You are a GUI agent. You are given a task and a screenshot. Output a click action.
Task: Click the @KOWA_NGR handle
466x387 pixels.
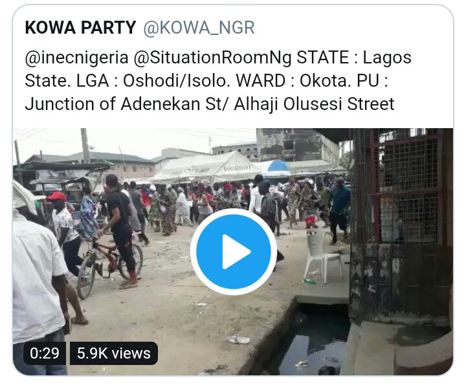(x=199, y=28)
